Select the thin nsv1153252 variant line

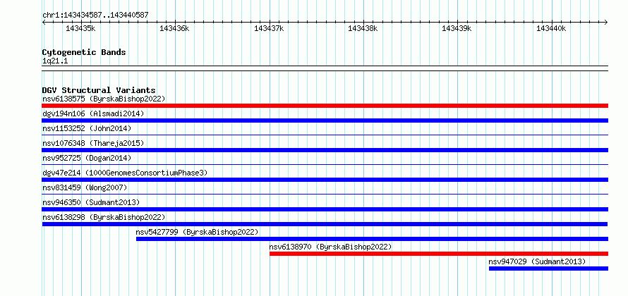(x=325, y=135)
